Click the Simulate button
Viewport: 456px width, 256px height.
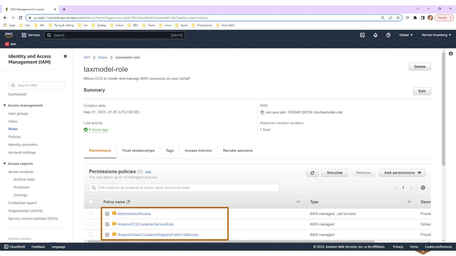334,173
